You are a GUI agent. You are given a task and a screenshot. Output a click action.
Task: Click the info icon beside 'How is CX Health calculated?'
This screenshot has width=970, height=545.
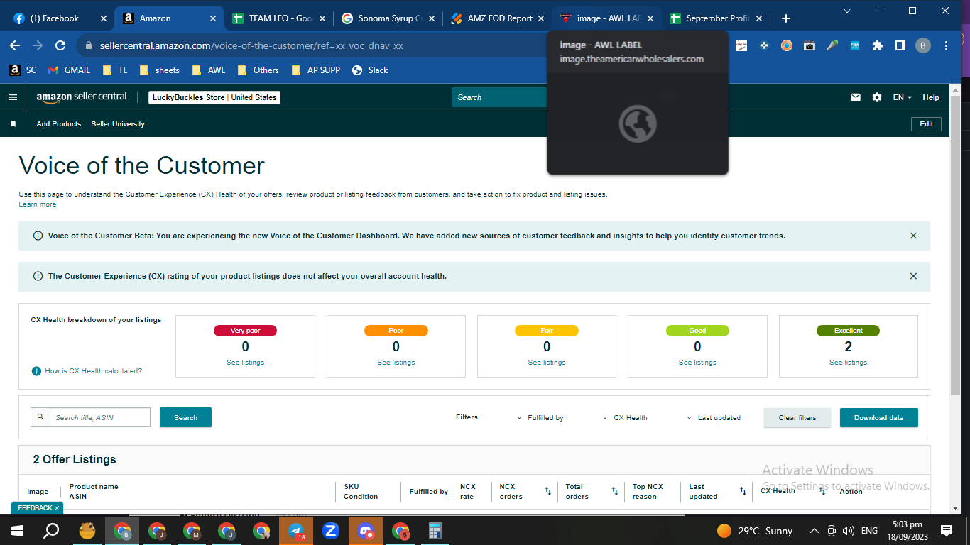[37, 371]
